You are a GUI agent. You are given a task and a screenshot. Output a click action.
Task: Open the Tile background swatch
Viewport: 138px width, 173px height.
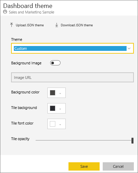(53, 108)
